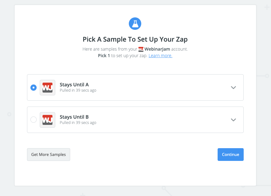The width and height of the screenshot is (271, 196).
Task: Expand the Stays Until B sample details
Action: 233,120
